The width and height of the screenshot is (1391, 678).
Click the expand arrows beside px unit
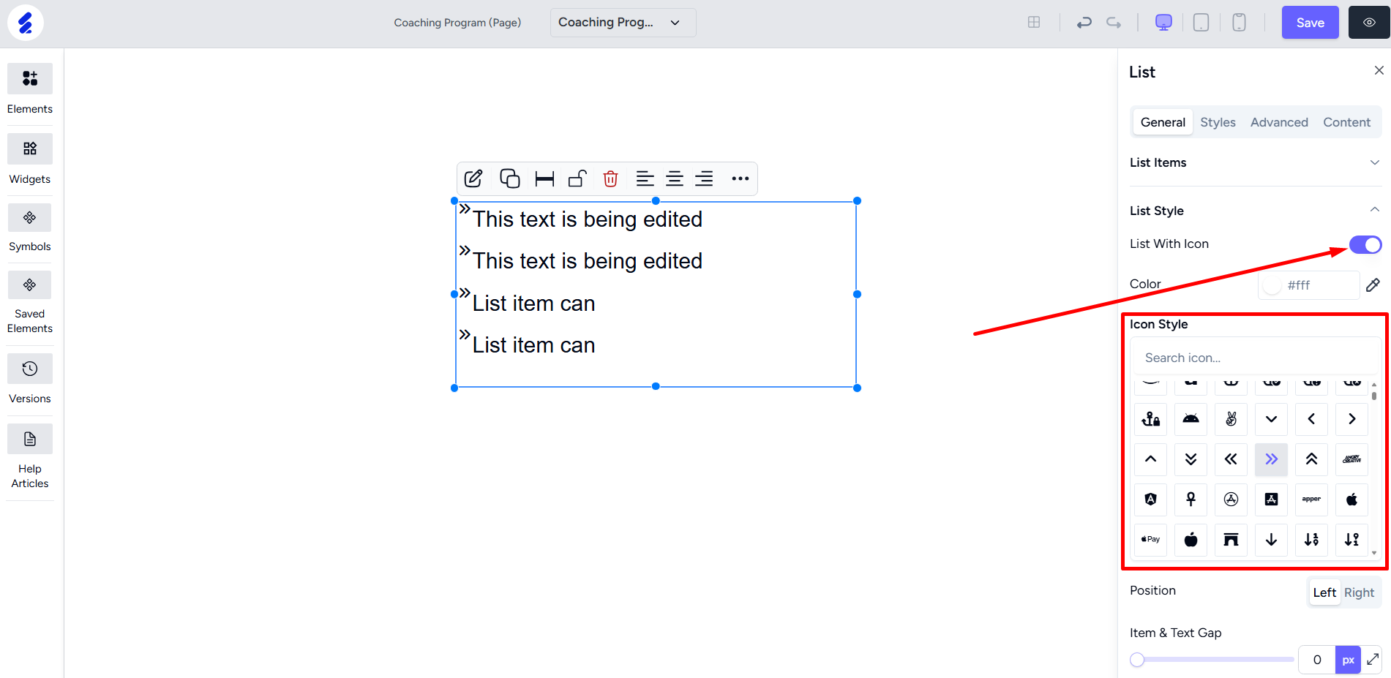(x=1373, y=660)
